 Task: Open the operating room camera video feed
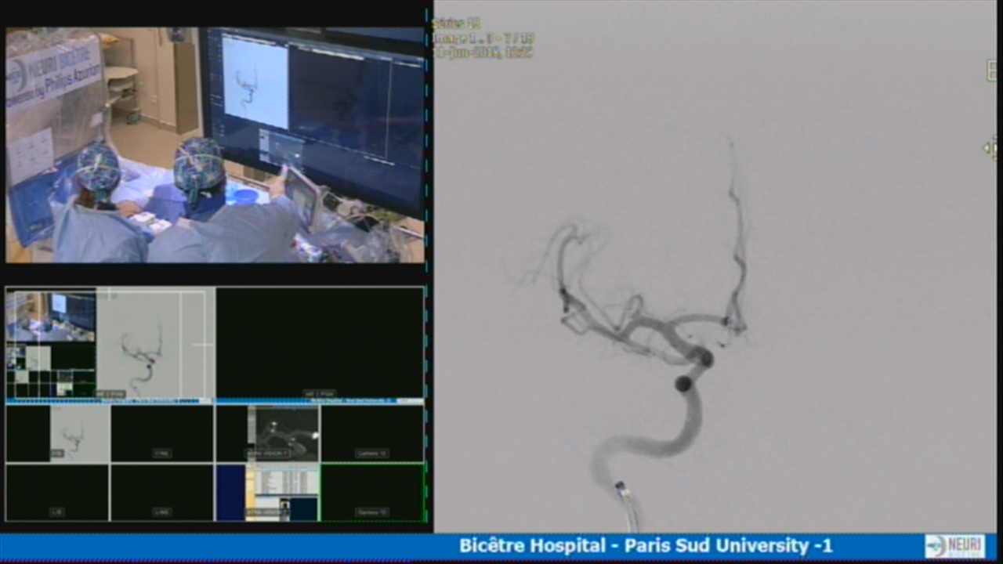(x=215, y=145)
